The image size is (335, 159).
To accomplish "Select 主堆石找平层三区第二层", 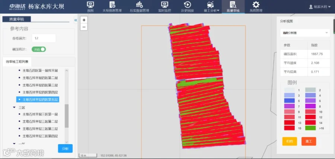I will point(40,122).
